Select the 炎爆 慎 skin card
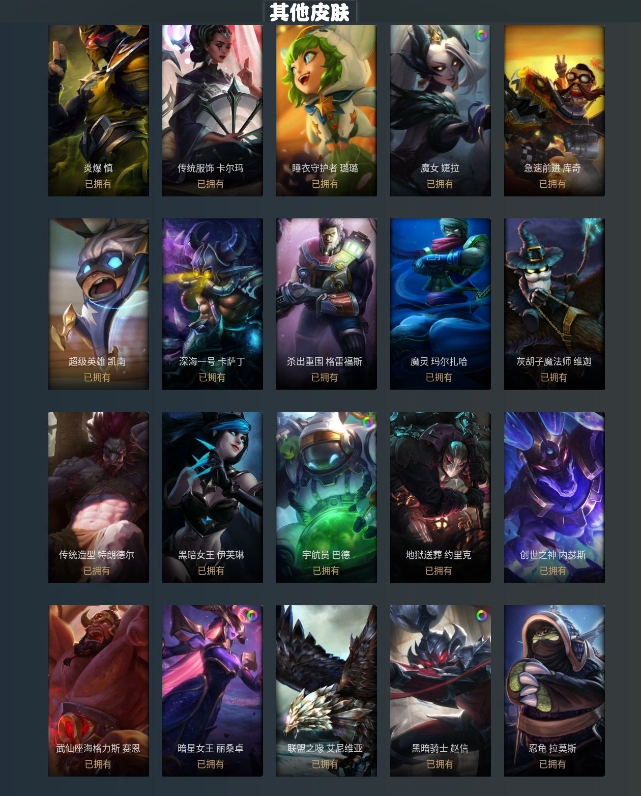 (x=99, y=110)
